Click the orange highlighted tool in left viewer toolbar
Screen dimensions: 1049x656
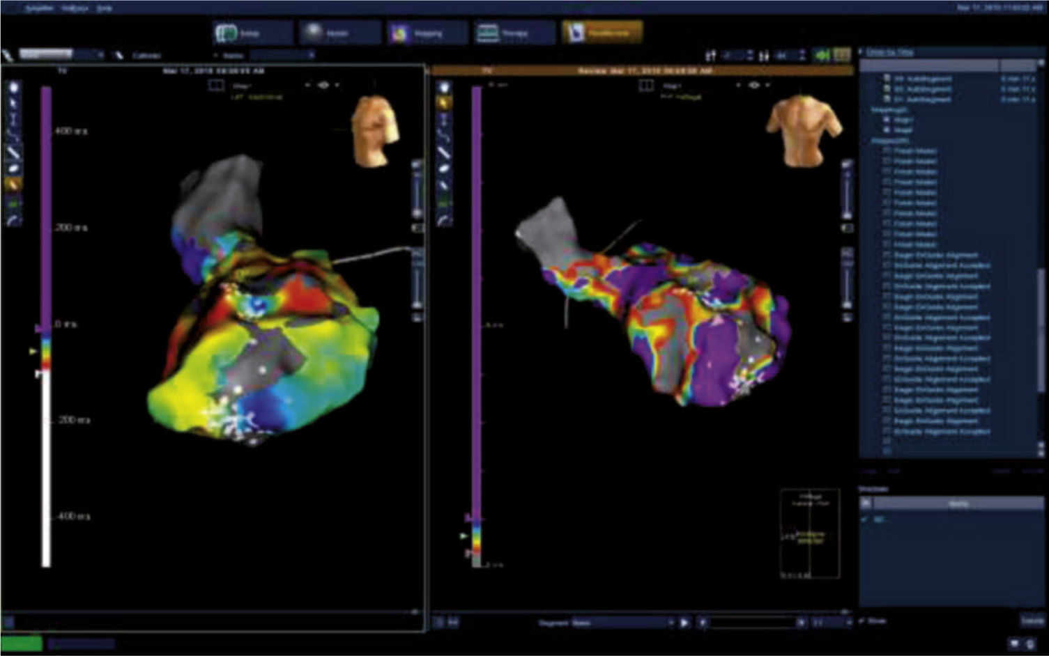click(x=13, y=185)
